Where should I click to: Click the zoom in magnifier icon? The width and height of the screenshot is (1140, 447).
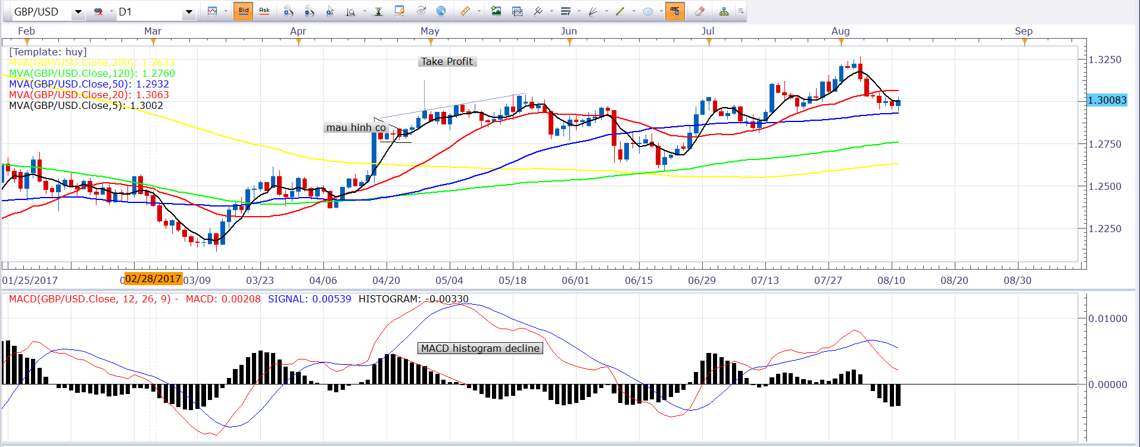[x=288, y=11]
